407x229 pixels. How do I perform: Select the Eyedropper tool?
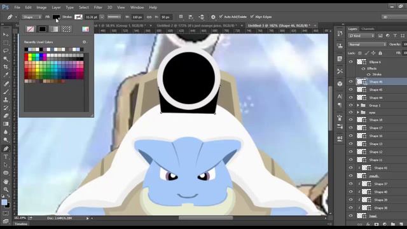point(6,75)
